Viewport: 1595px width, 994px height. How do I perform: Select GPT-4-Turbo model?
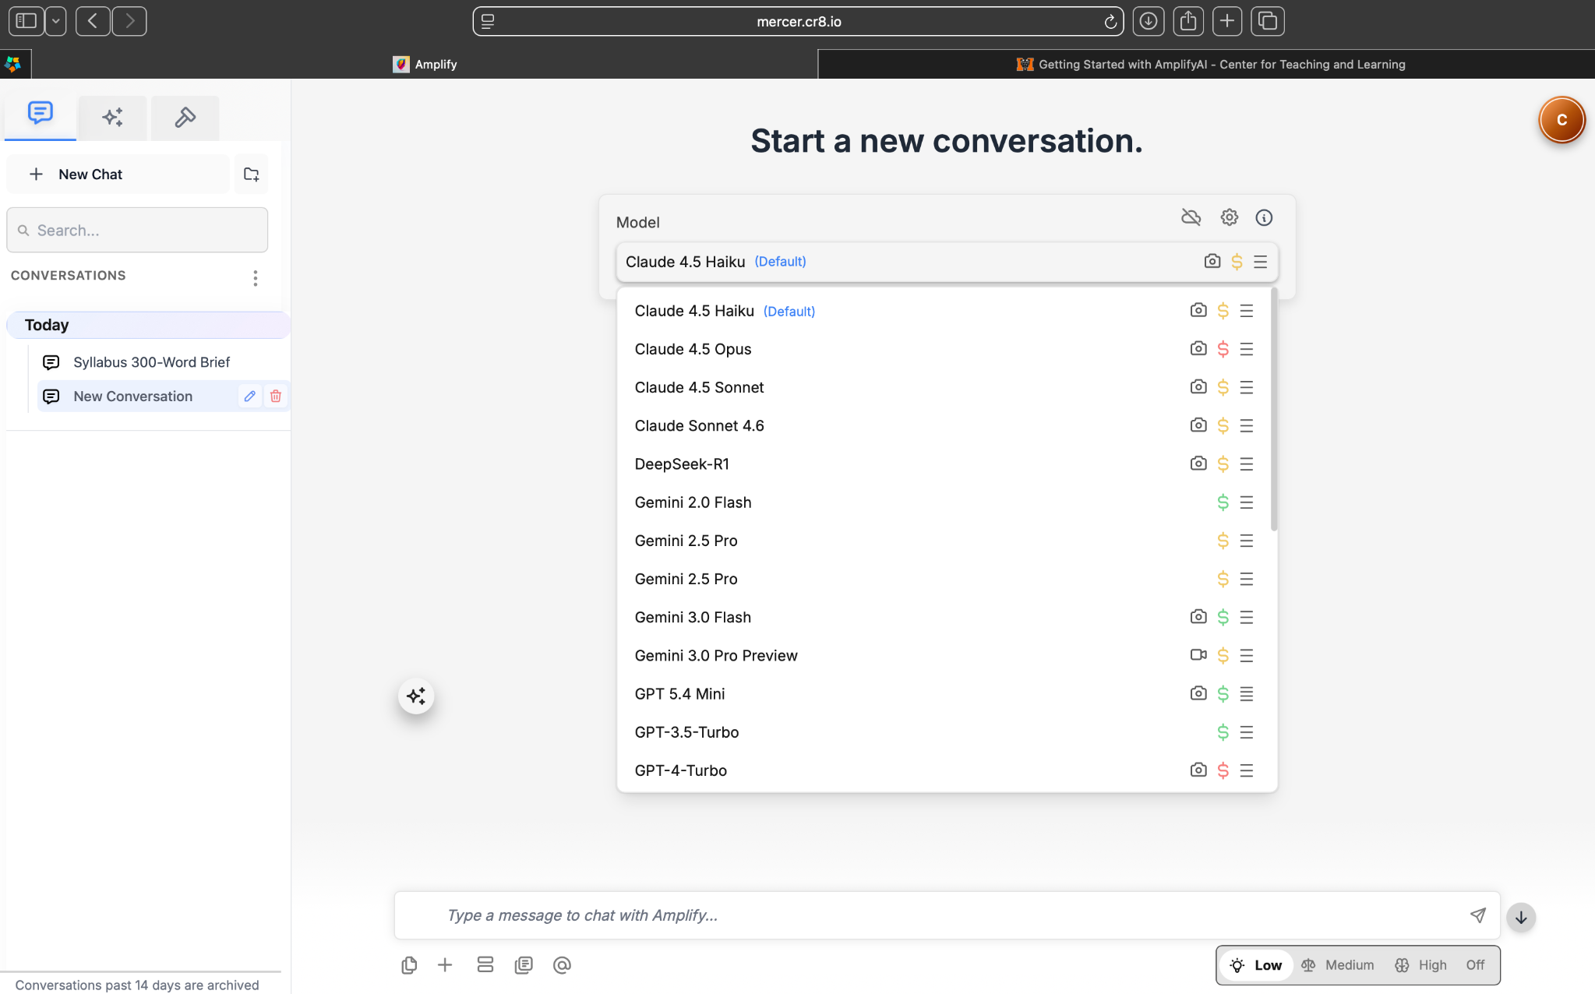coord(943,770)
